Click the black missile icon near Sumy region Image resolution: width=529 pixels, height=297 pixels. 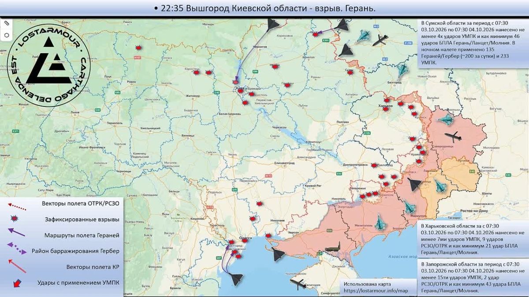381,40
